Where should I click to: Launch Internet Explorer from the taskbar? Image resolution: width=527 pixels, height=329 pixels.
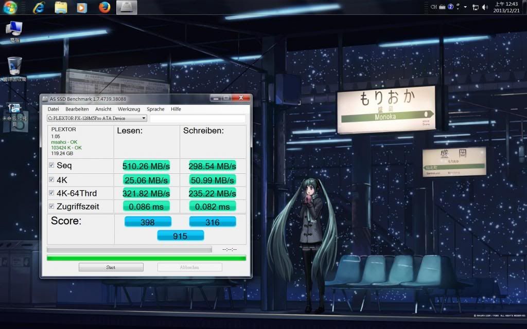click(39, 7)
